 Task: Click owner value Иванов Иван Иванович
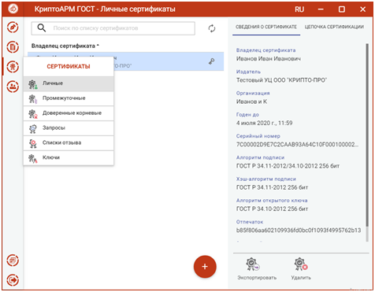point(269,58)
